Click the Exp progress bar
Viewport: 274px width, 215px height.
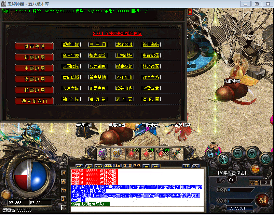[241, 190]
